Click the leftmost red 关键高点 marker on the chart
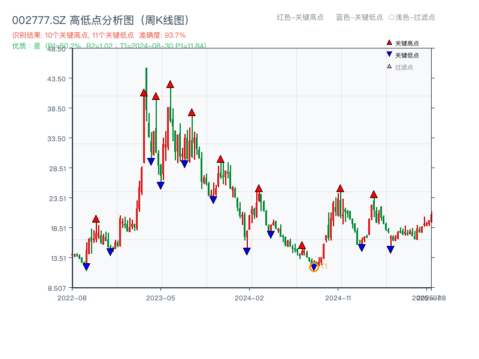 coord(96,219)
